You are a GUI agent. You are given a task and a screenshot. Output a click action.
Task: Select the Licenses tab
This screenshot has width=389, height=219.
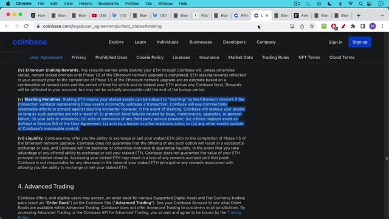tap(181, 57)
